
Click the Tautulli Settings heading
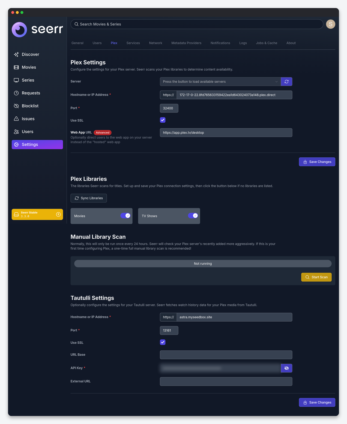(x=92, y=298)
